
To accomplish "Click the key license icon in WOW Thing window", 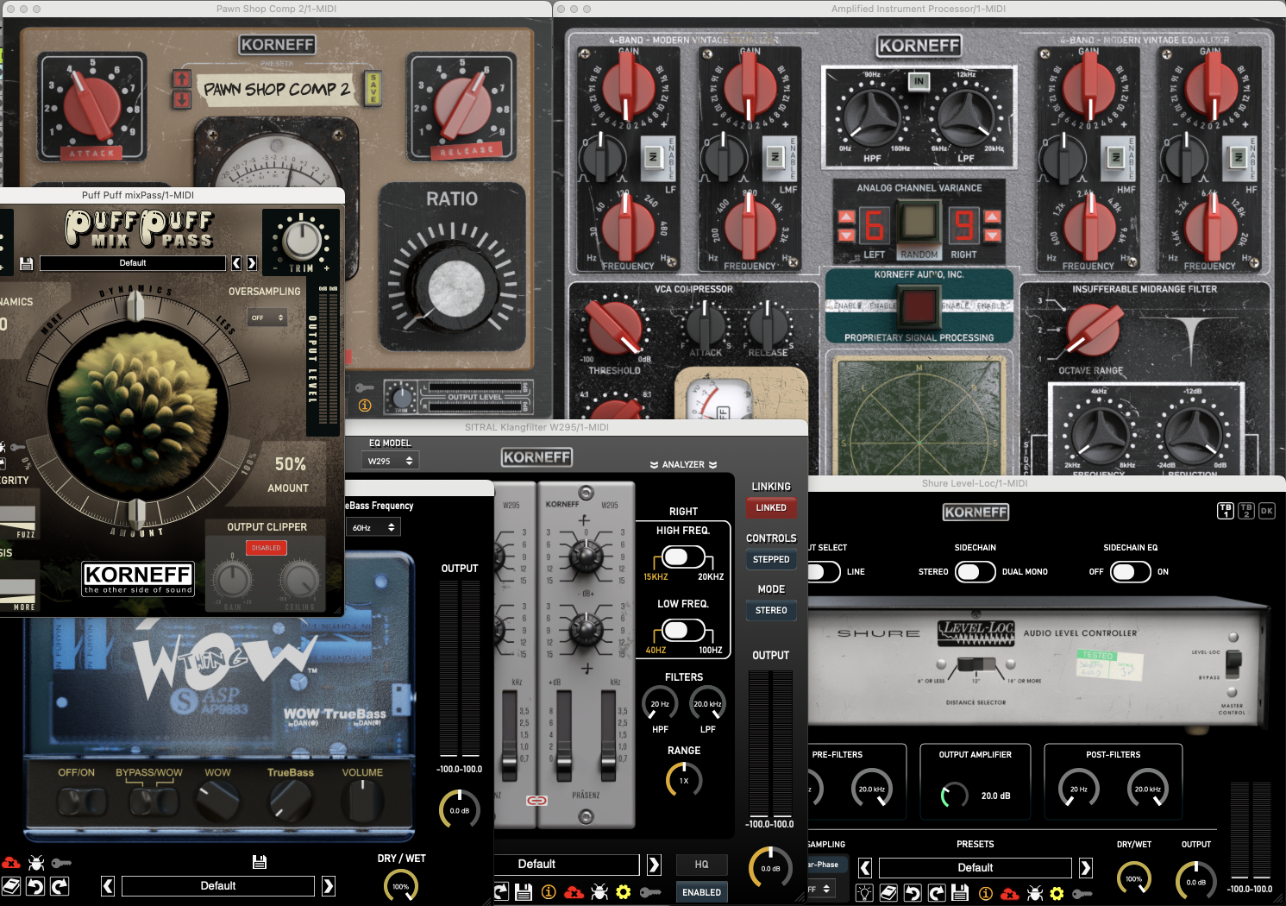I will [x=61, y=862].
